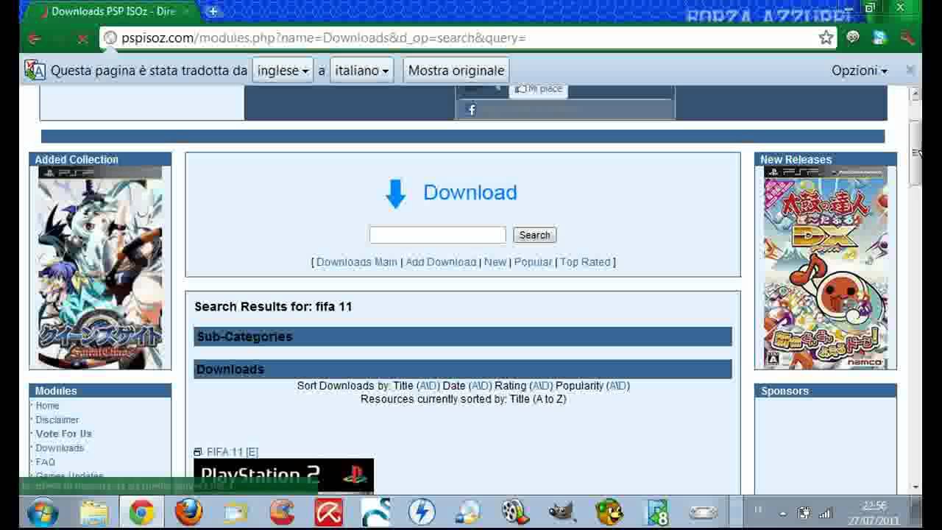The width and height of the screenshot is (942, 530).
Task: Bookmark this page with the star icon
Action: [826, 38]
